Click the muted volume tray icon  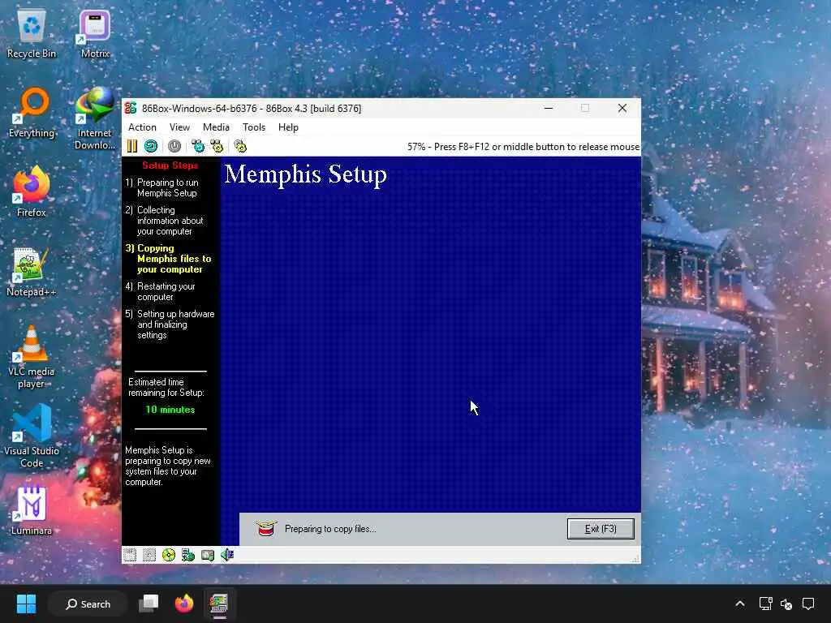pos(786,604)
